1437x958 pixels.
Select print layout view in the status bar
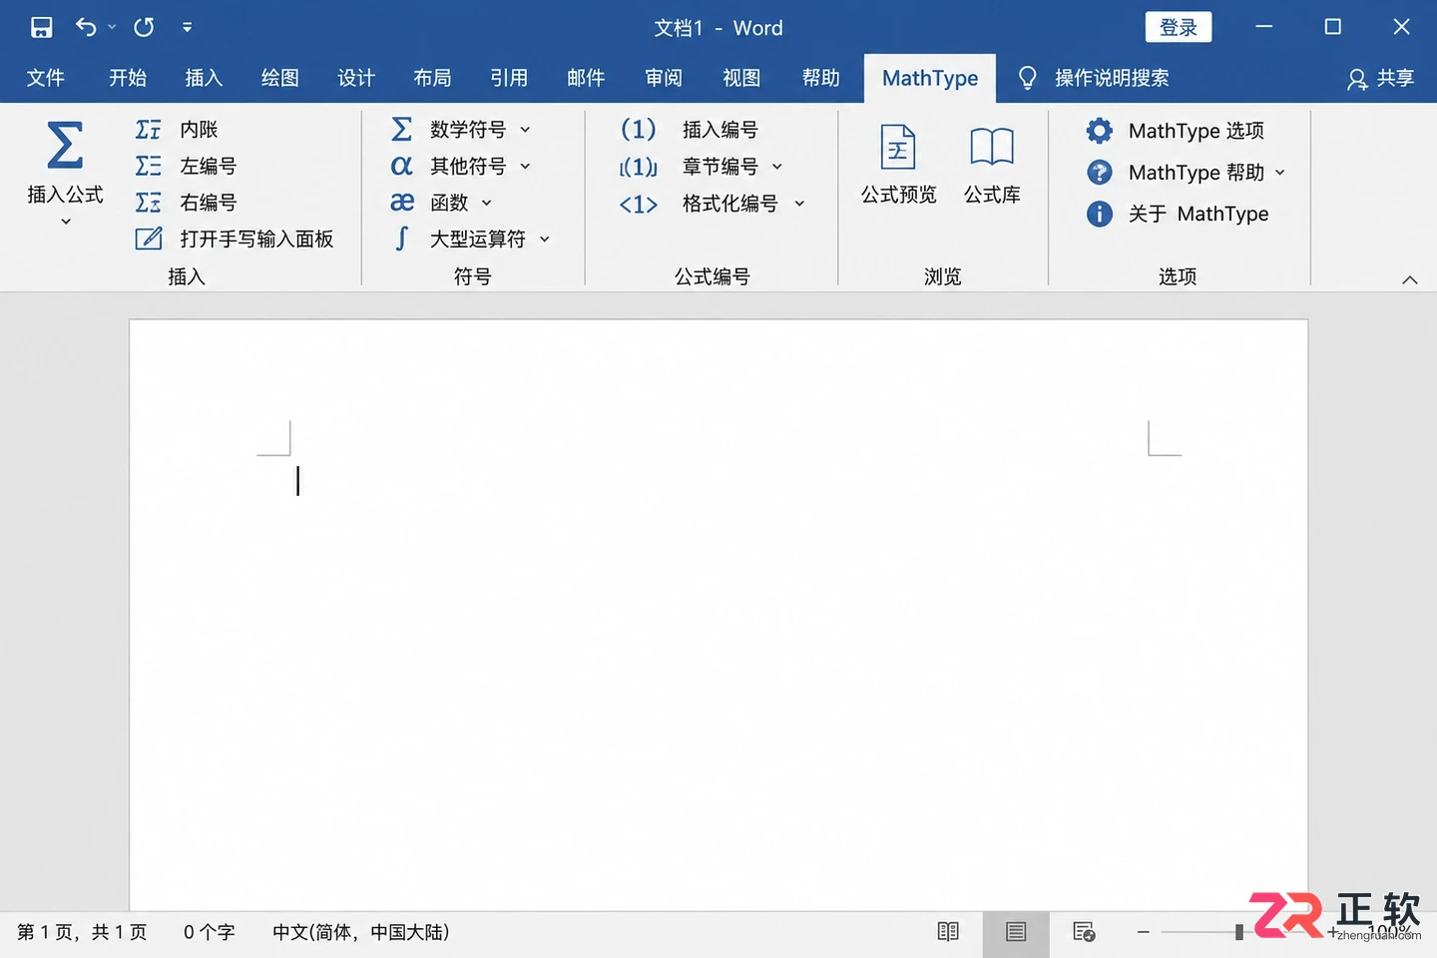1016,932
